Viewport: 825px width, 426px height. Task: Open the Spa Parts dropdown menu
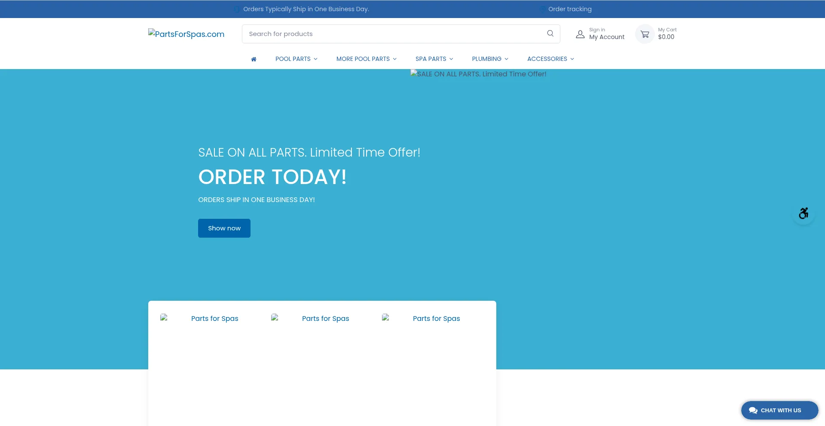pyautogui.click(x=434, y=59)
